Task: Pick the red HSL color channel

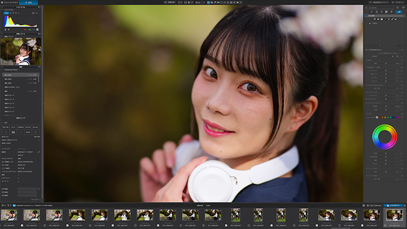Action: (380, 118)
